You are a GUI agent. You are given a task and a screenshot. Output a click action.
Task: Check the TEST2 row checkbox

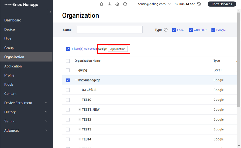click(68, 119)
